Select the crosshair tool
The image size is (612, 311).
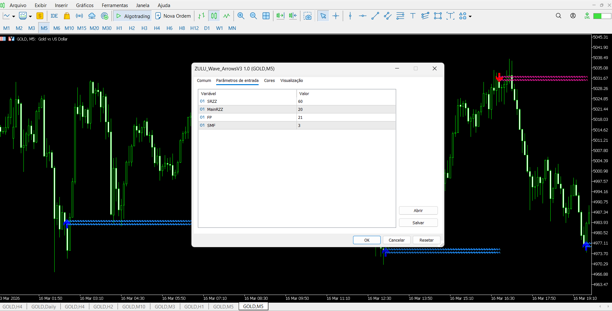pyautogui.click(x=336, y=16)
